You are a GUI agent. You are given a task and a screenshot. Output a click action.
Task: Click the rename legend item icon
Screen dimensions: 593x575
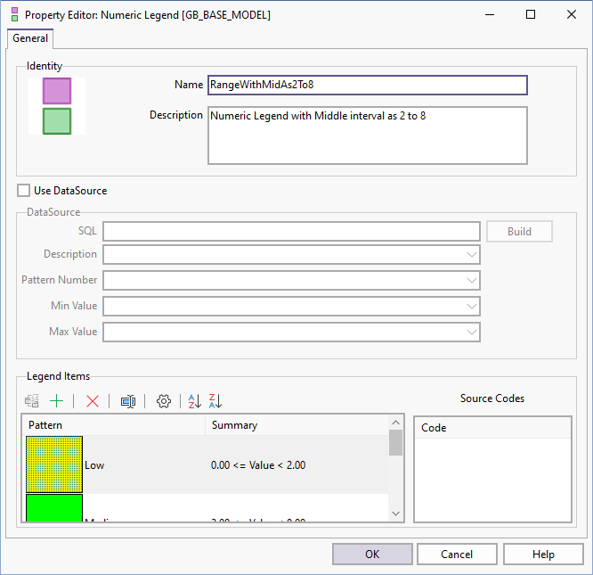[128, 401]
